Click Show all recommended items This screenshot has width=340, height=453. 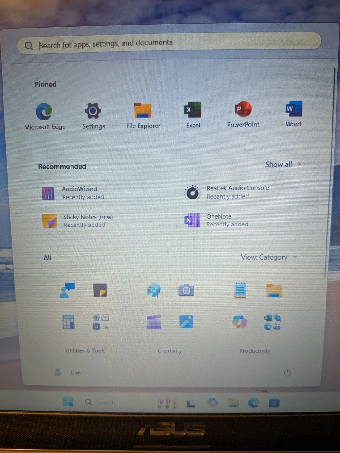(283, 164)
